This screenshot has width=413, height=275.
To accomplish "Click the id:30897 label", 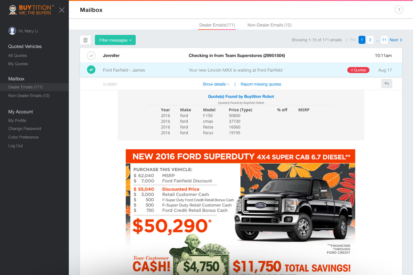I will tap(110, 84).
